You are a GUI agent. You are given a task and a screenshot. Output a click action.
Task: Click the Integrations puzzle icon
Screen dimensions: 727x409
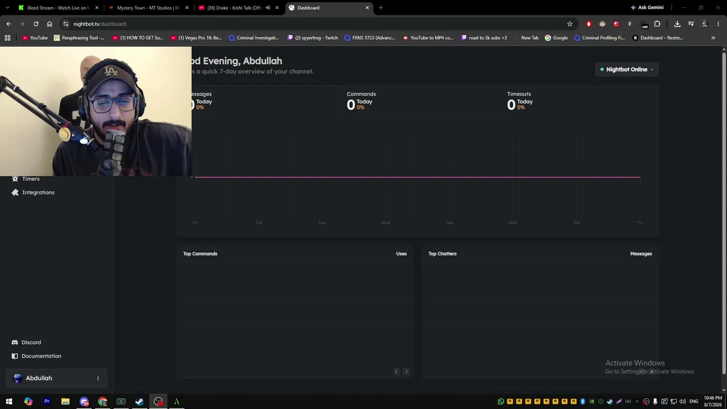click(x=15, y=193)
